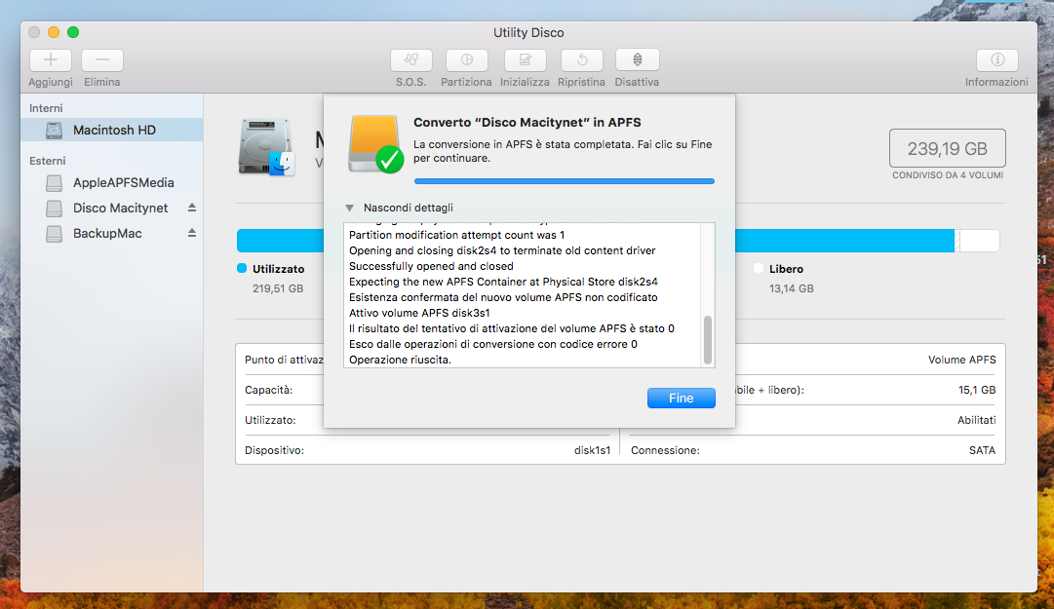Viewport: 1054px width, 609px height.
Task: Click the blue conversion progress bar
Action: [564, 180]
